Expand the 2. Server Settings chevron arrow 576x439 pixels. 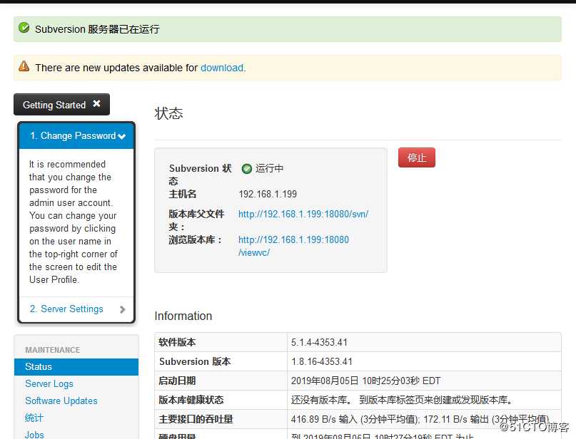click(x=122, y=309)
